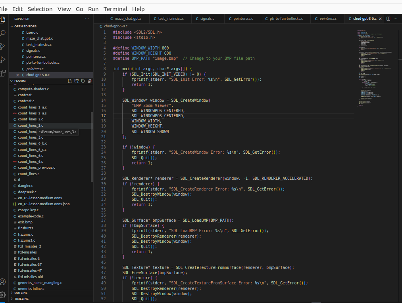
Task: Click the Explorer panel more actions ellipsis
Action: (87, 19)
